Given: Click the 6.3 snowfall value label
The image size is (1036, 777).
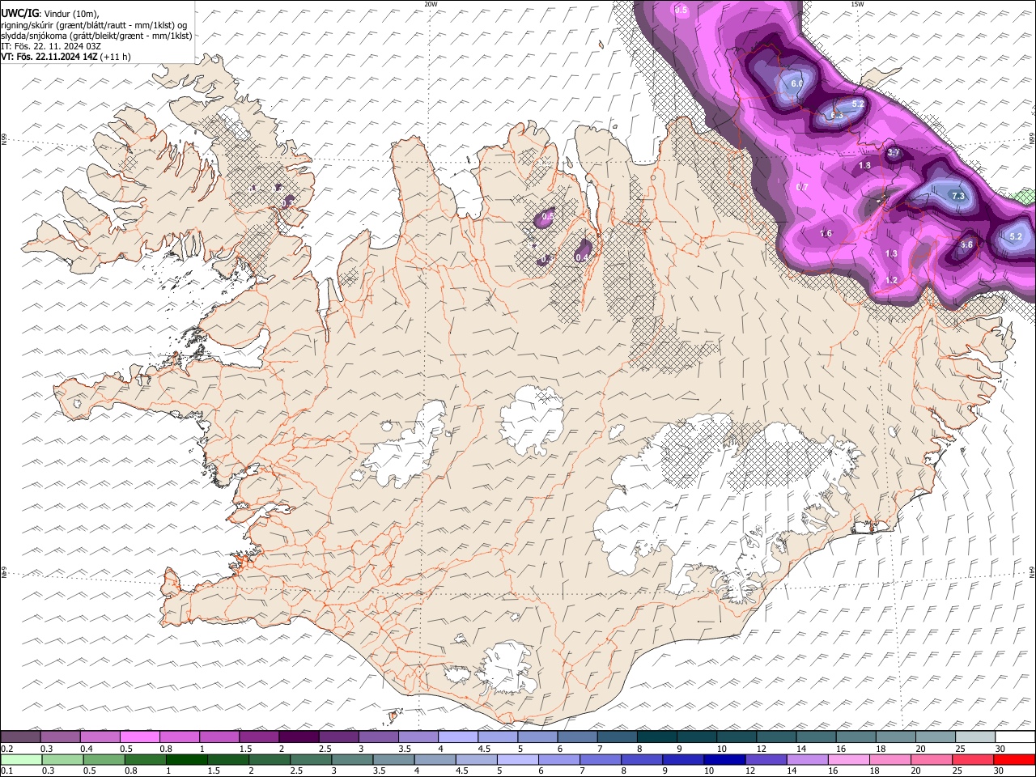Looking at the screenshot, I should click(x=837, y=116).
